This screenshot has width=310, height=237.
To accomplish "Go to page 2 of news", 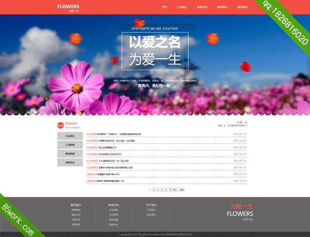I will 153,190.
